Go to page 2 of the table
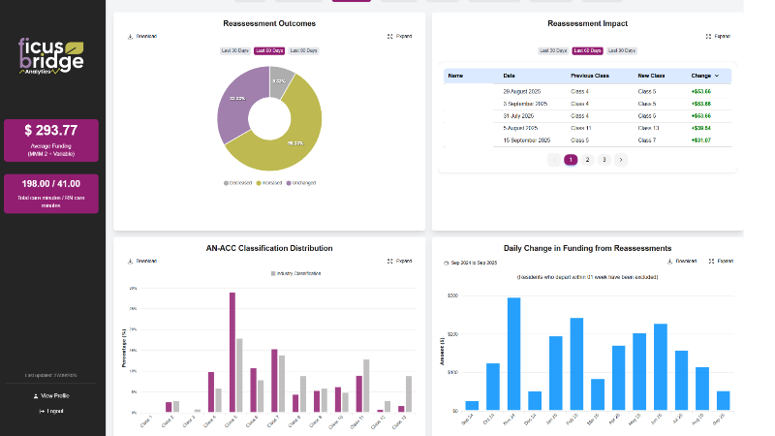Viewport: 775px width, 436px height. click(587, 160)
